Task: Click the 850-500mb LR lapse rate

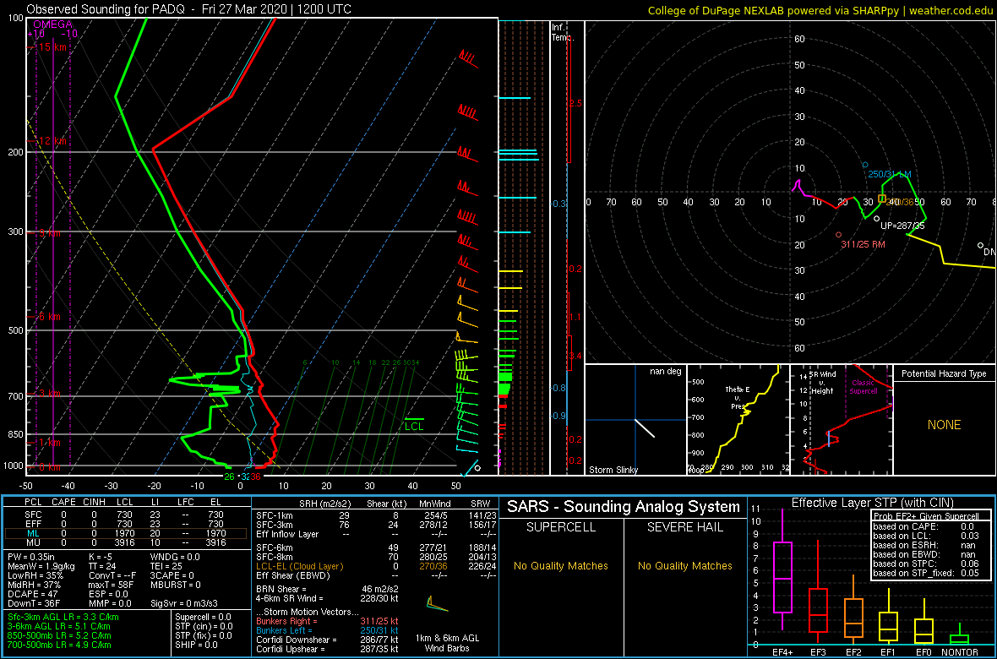Action: pos(60,635)
